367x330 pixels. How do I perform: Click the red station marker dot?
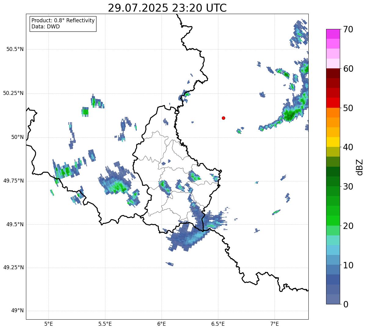(223, 118)
